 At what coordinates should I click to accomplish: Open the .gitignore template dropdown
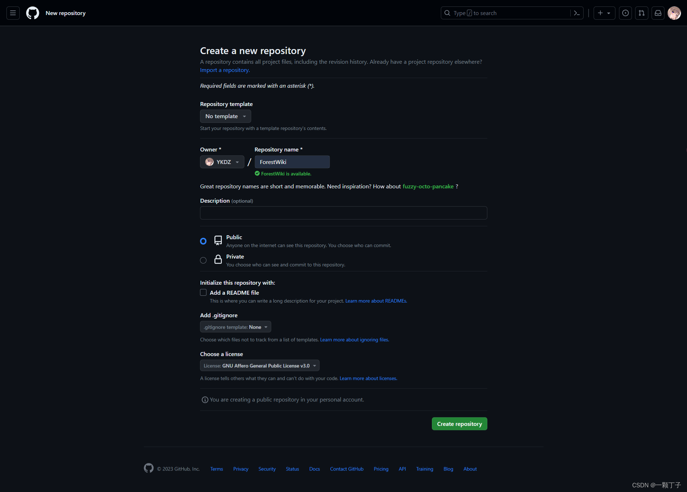(235, 327)
